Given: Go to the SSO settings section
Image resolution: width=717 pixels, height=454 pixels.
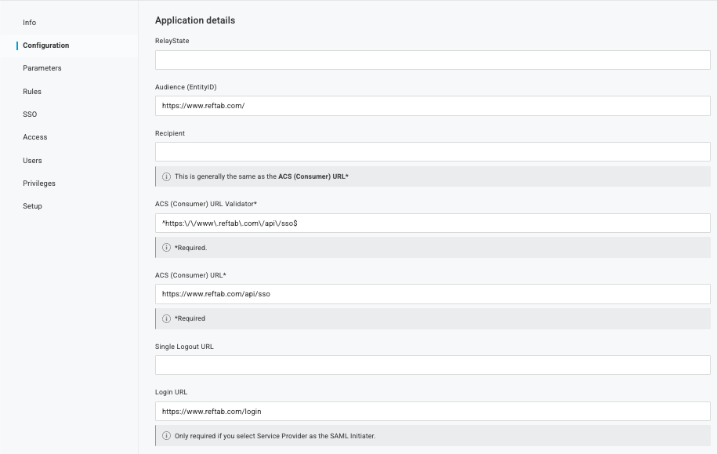Looking at the screenshot, I should point(29,114).
